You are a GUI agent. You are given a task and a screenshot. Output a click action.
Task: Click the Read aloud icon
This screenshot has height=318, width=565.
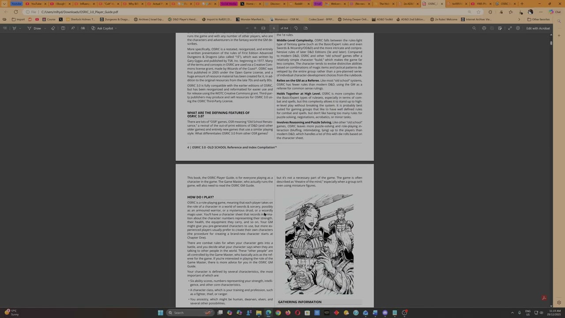tap(73, 28)
